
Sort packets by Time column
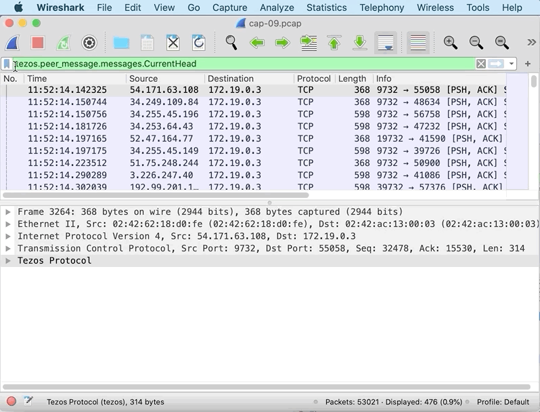(75, 79)
